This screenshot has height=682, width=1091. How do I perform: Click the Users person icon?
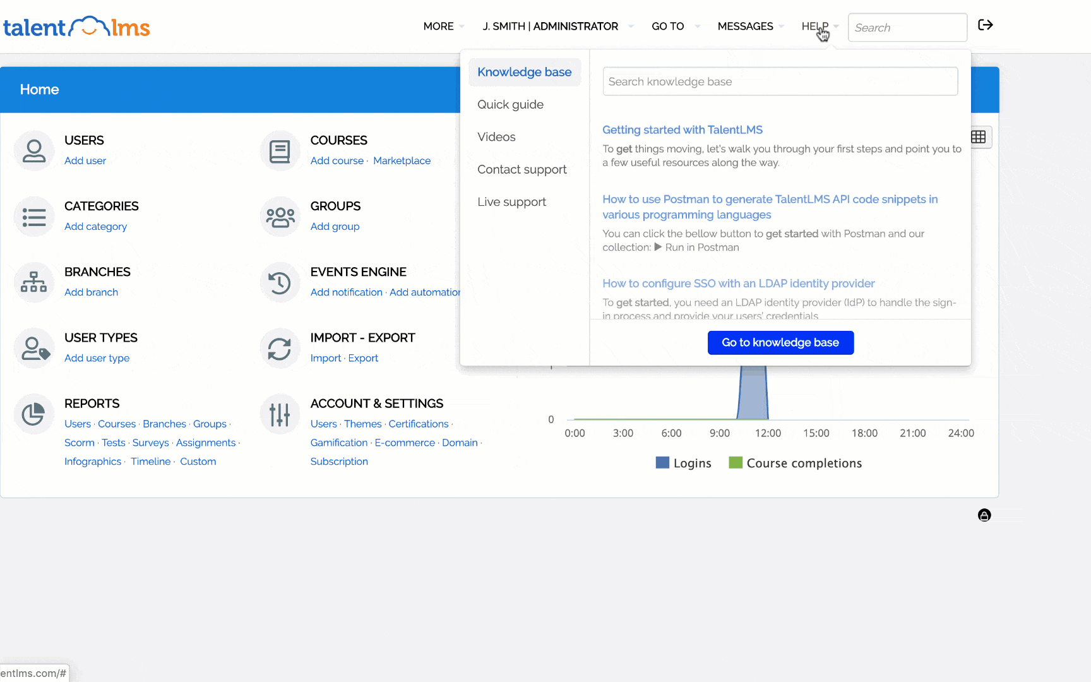tap(34, 151)
